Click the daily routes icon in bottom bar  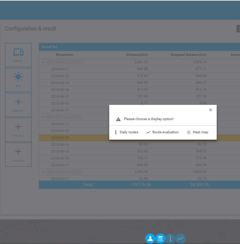pos(171,239)
